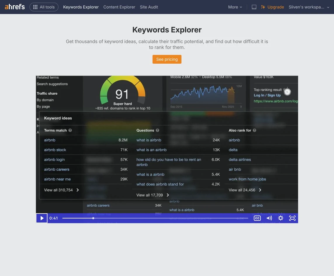Toggle closed captions (CC)
This screenshot has width=334, height=276.
click(x=257, y=218)
